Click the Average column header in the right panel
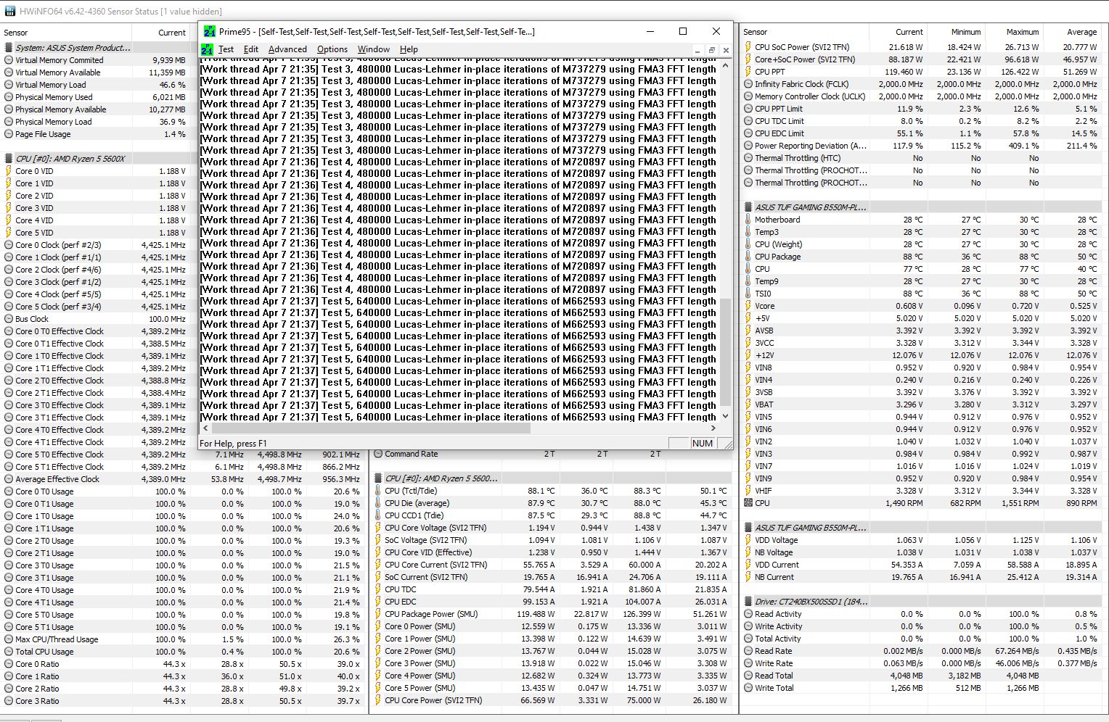The image size is (1109, 722). pos(1072,32)
